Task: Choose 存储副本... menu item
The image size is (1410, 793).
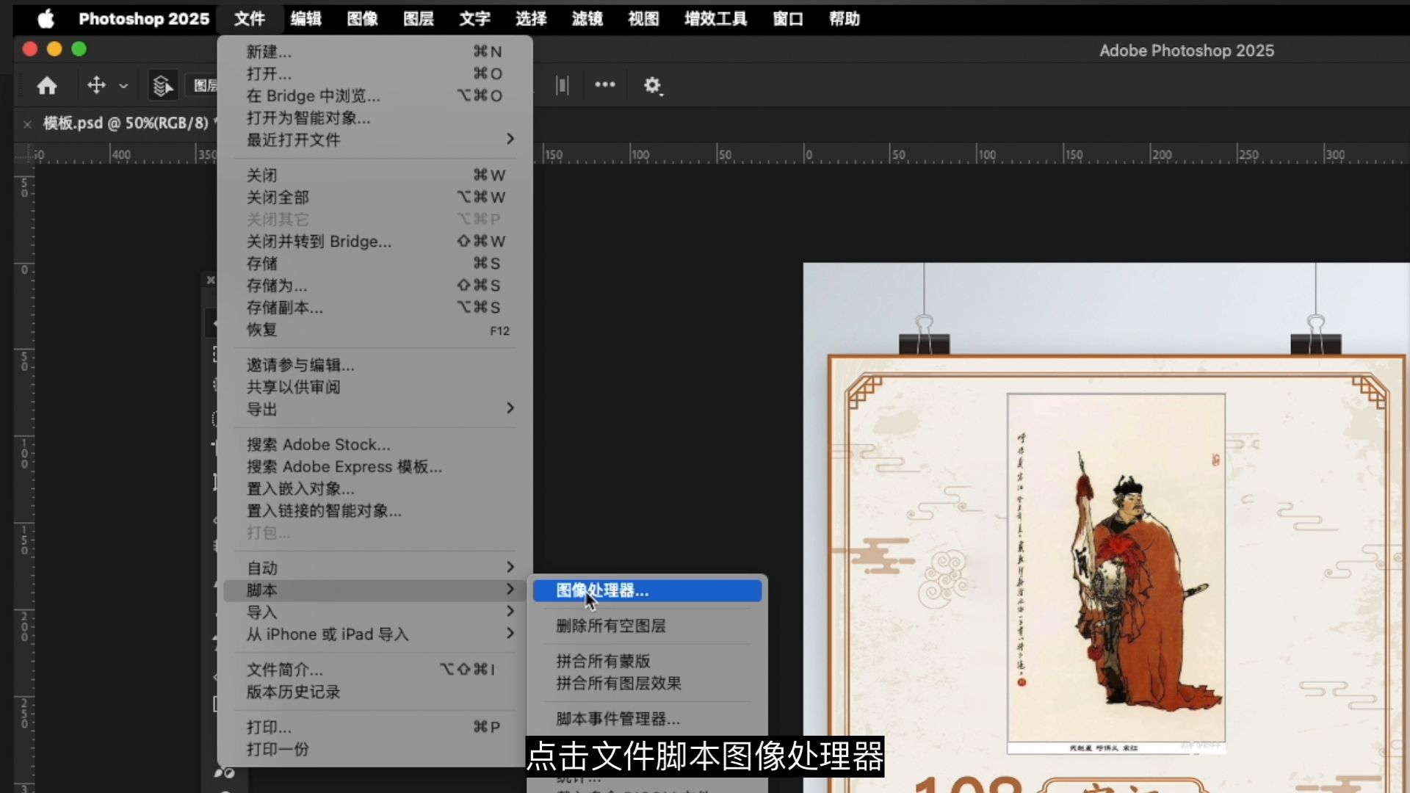Action: (375, 307)
